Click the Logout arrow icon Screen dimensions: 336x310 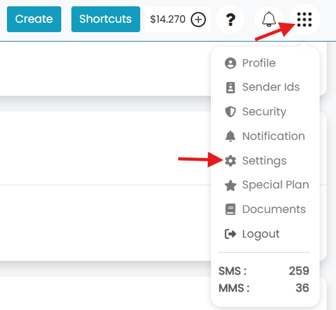click(x=231, y=234)
